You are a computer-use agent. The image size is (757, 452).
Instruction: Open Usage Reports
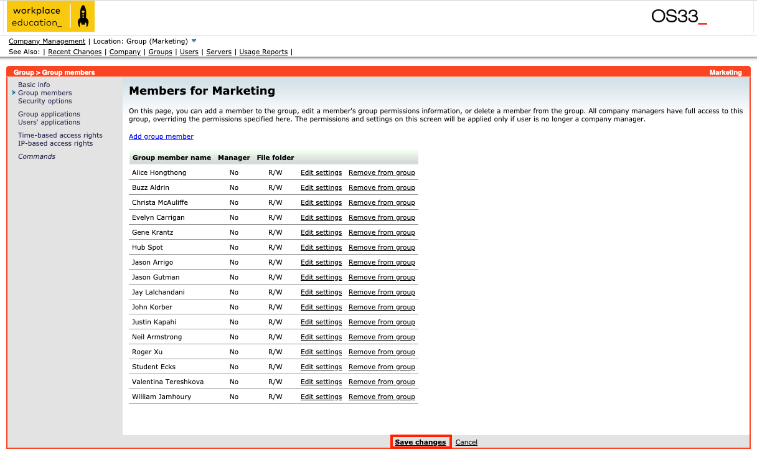(263, 52)
